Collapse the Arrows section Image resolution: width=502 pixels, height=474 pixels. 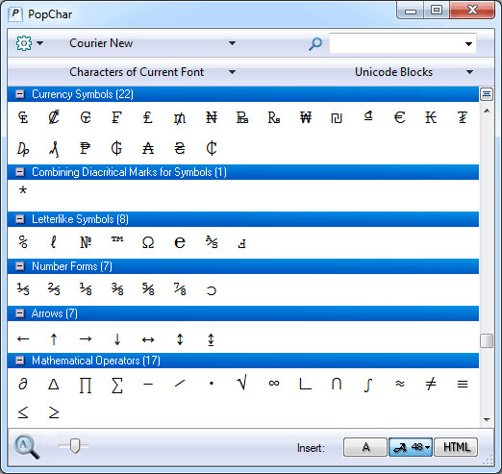pyautogui.click(x=20, y=313)
